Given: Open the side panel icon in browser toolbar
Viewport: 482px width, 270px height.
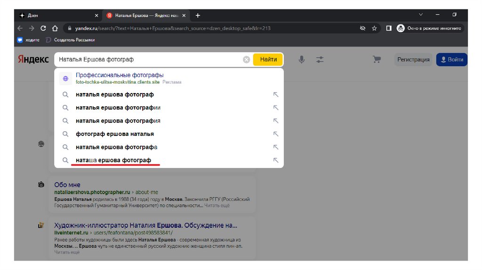Looking at the screenshot, I should (389, 28).
